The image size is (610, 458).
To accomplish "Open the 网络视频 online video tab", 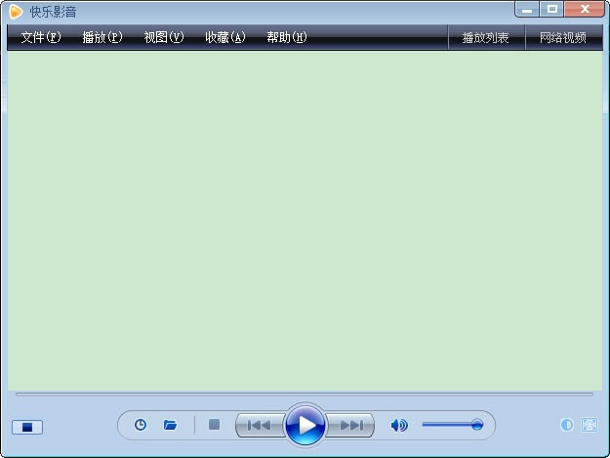I will pyautogui.click(x=563, y=38).
